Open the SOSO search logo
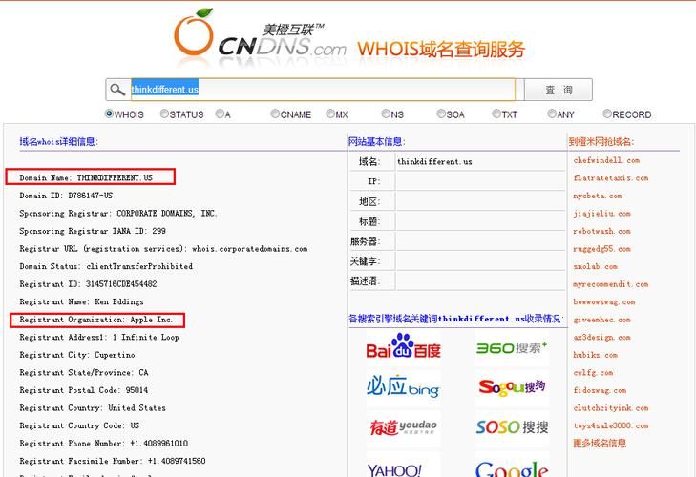The height and width of the screenshot is (477, 696). click(512, 426)
